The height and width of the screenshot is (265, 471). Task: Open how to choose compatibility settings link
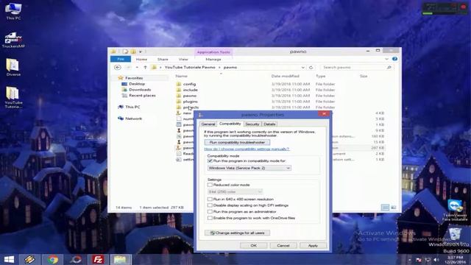[247, 149]
